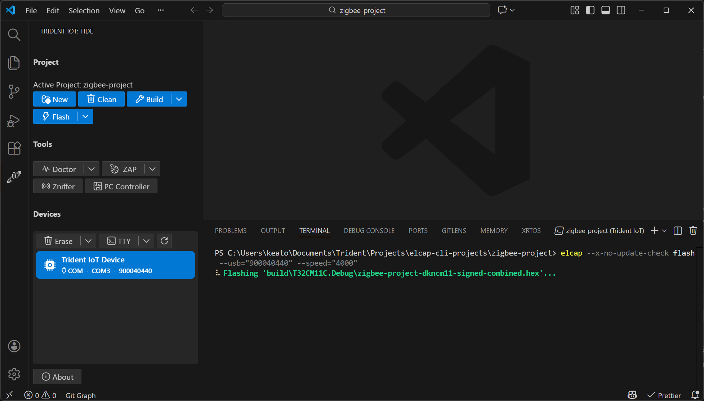Open the Run and Debug view

point(14,120)
